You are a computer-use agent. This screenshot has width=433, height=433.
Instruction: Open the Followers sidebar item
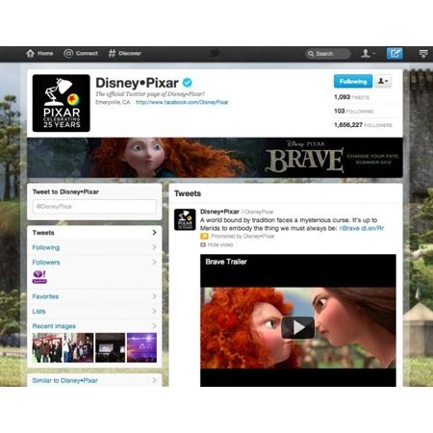coord(94,263)
